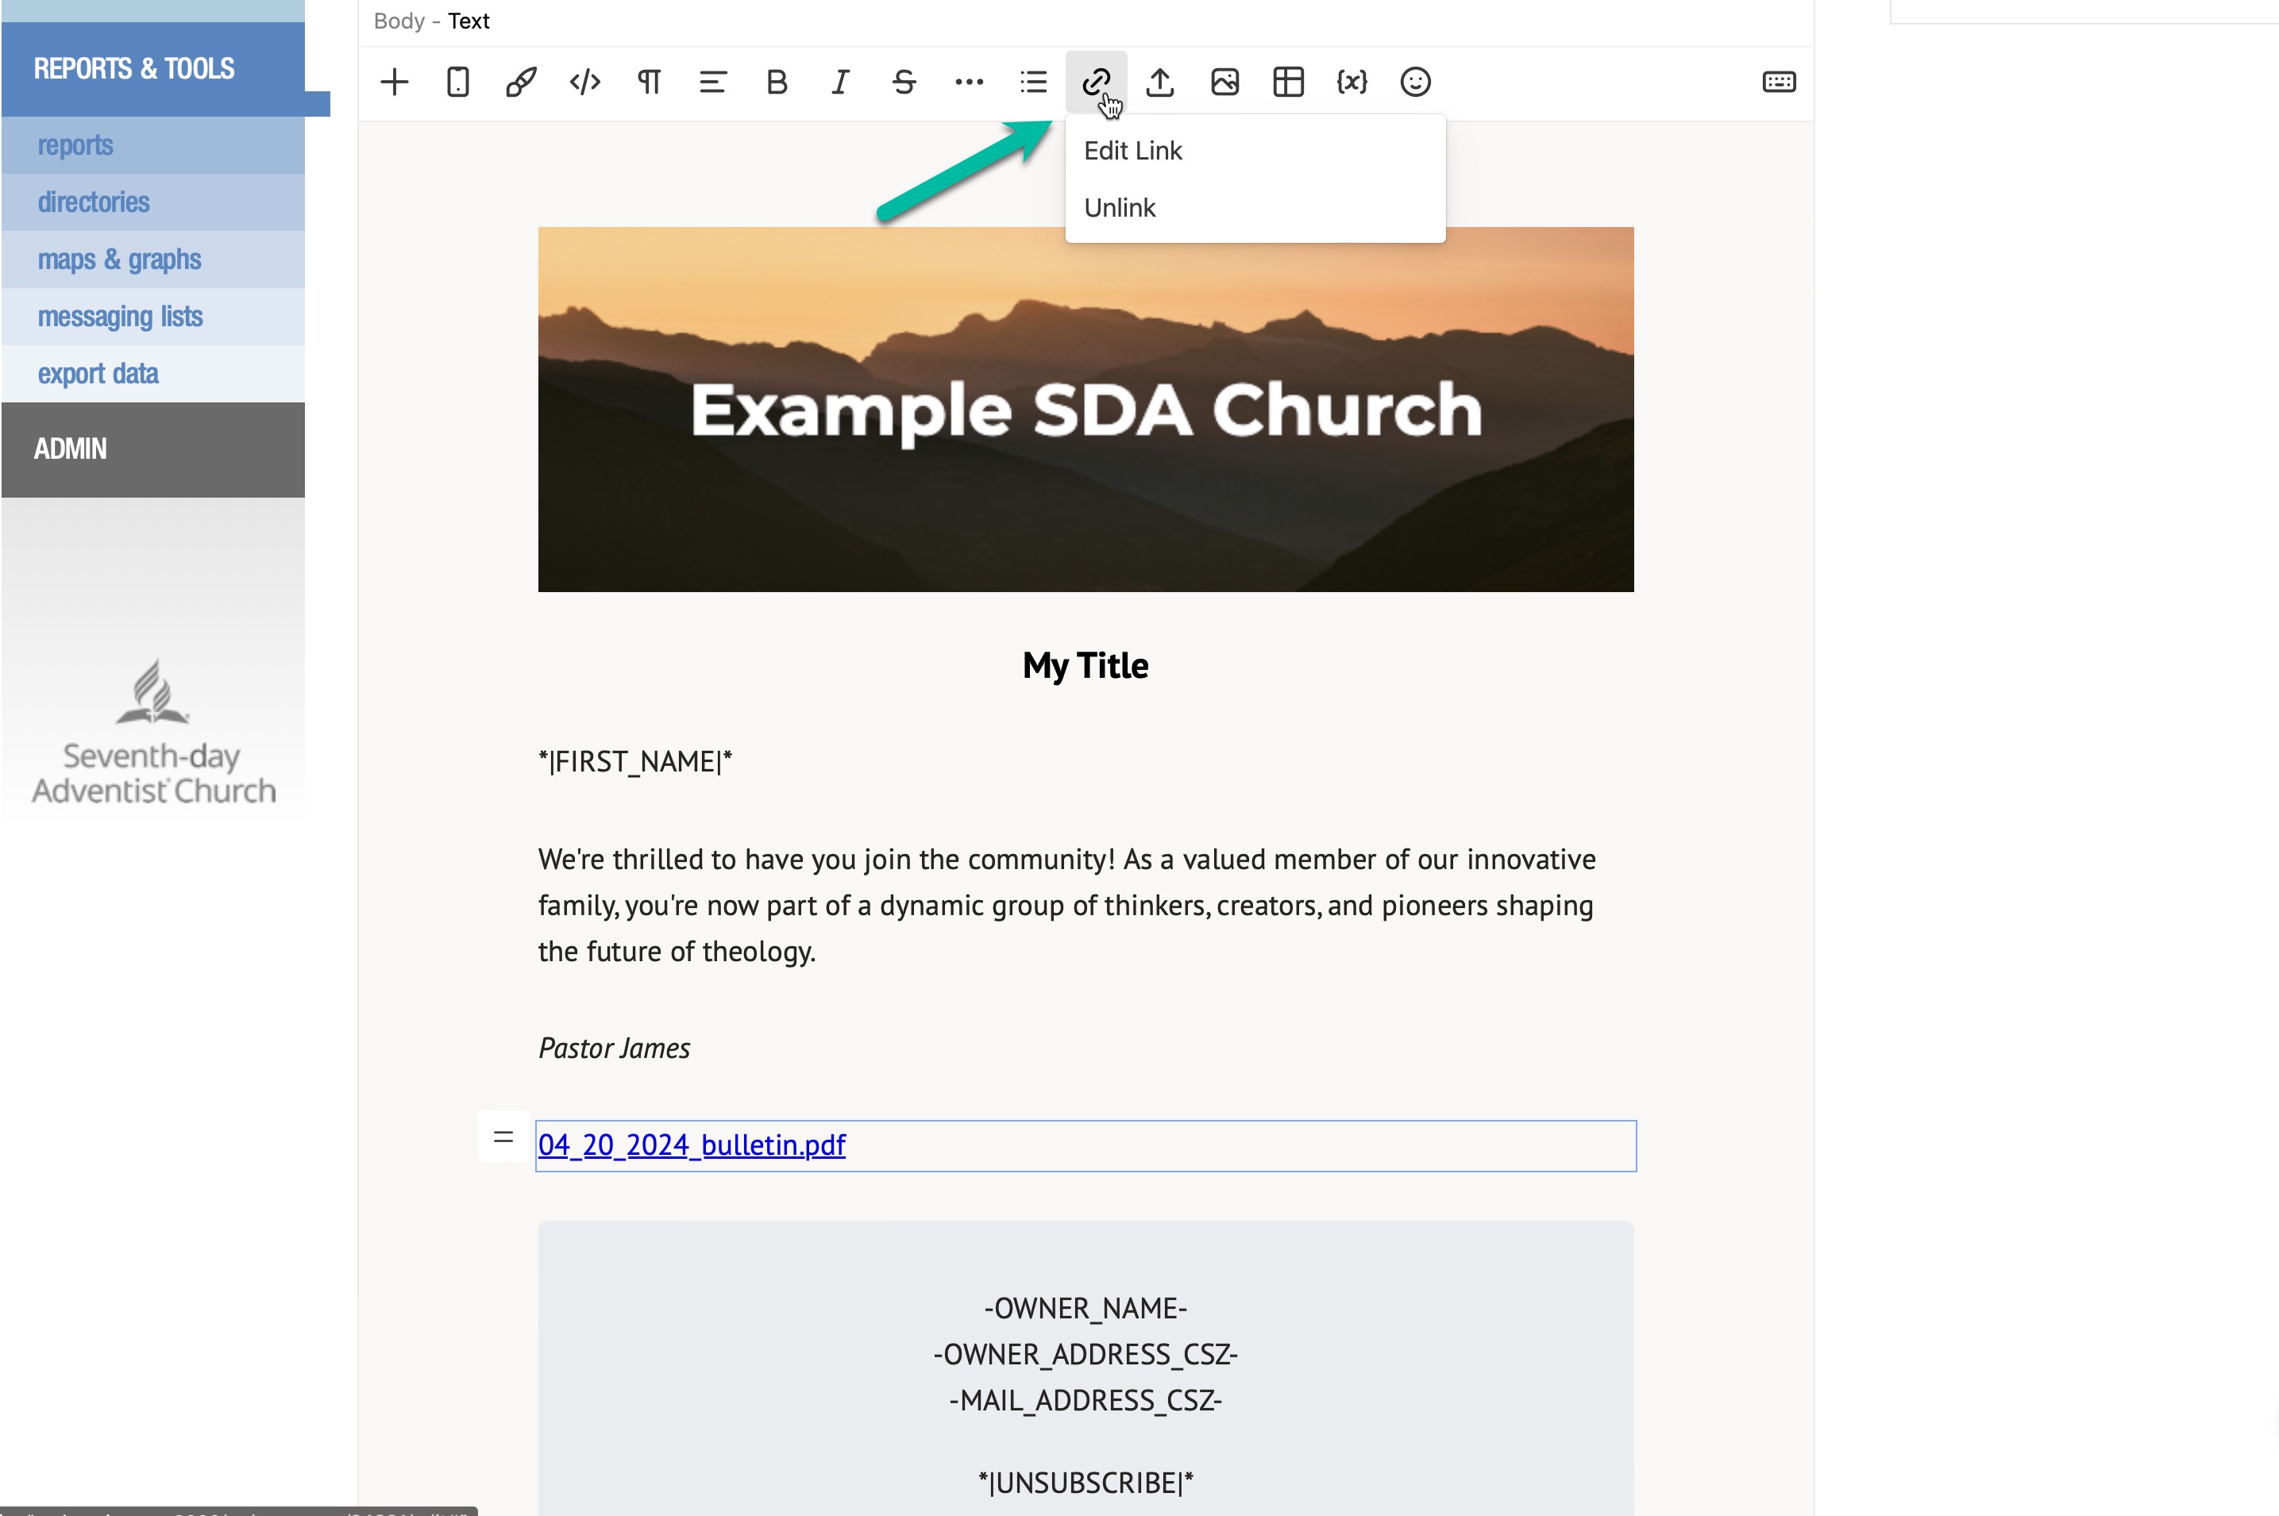Open HTML code view icon

tap(585, 83)
